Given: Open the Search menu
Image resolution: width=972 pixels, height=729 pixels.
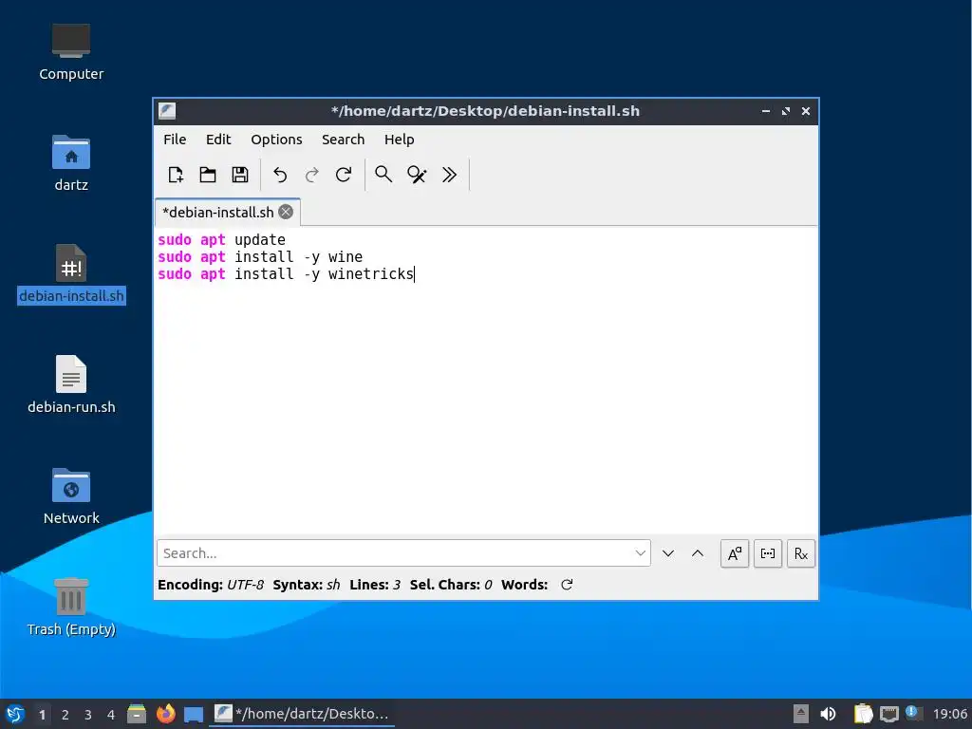Looking at the screenshot, I should 343,140.
